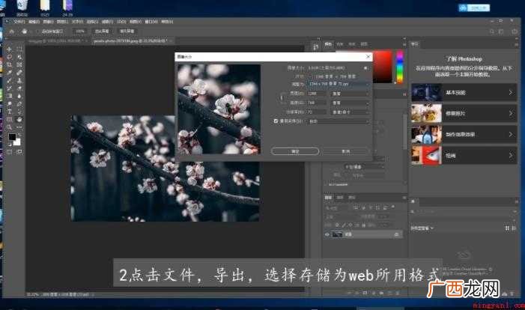Select the History Brush tool

point(10,88)
